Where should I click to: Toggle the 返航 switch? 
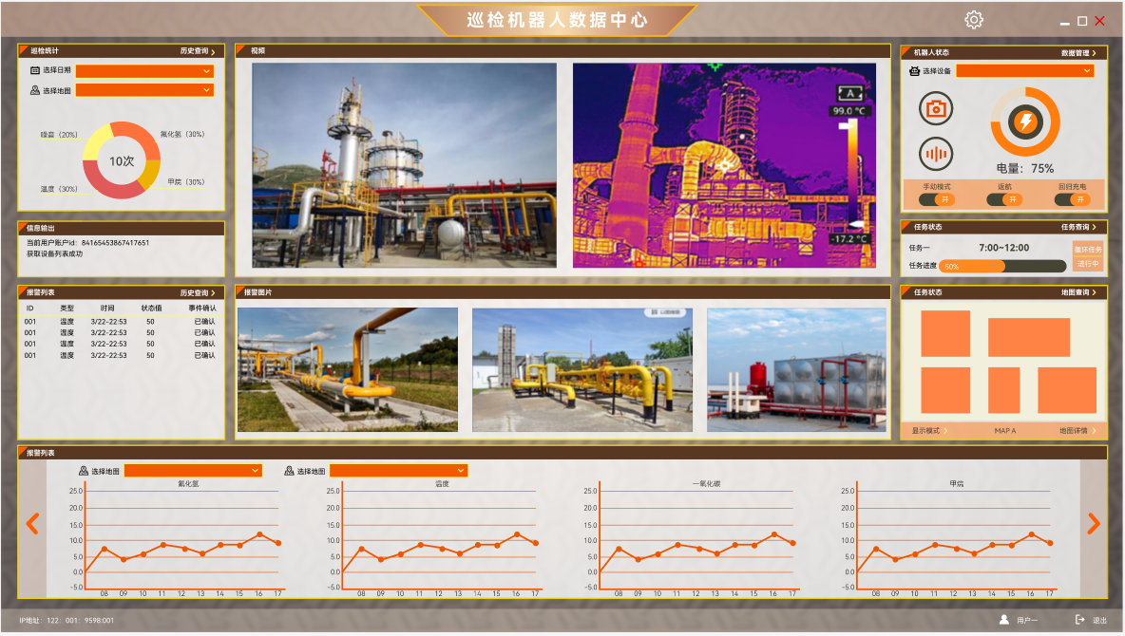pos(1004,199)
